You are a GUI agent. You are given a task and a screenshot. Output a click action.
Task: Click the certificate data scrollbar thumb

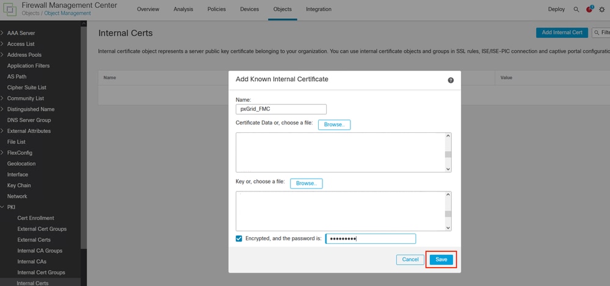448,154
